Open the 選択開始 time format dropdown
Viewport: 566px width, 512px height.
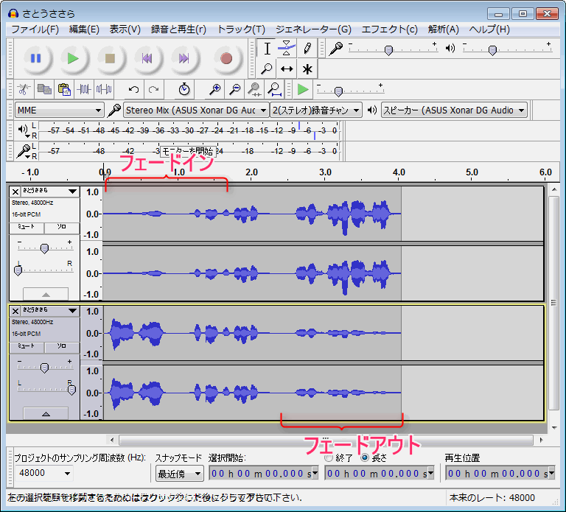(315, 473)
